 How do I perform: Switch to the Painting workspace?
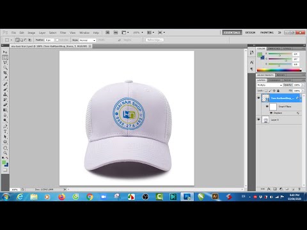267,33
